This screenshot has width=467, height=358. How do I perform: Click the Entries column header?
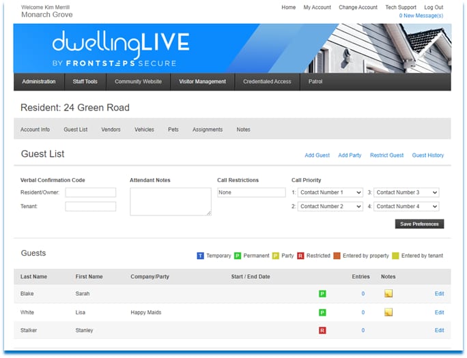360,277
